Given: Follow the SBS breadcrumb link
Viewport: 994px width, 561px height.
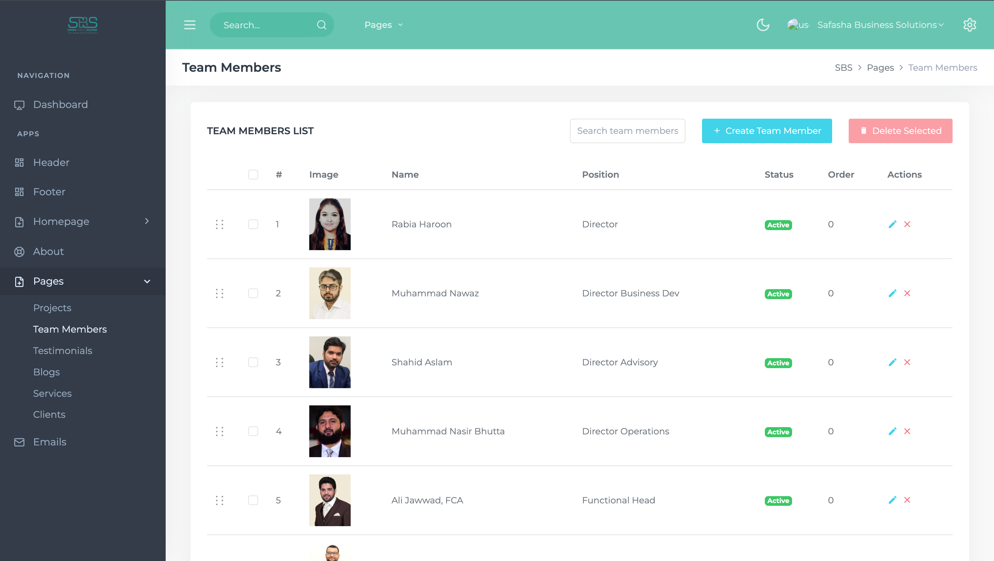Looking at the screenshot, I should tap(844, 68).
